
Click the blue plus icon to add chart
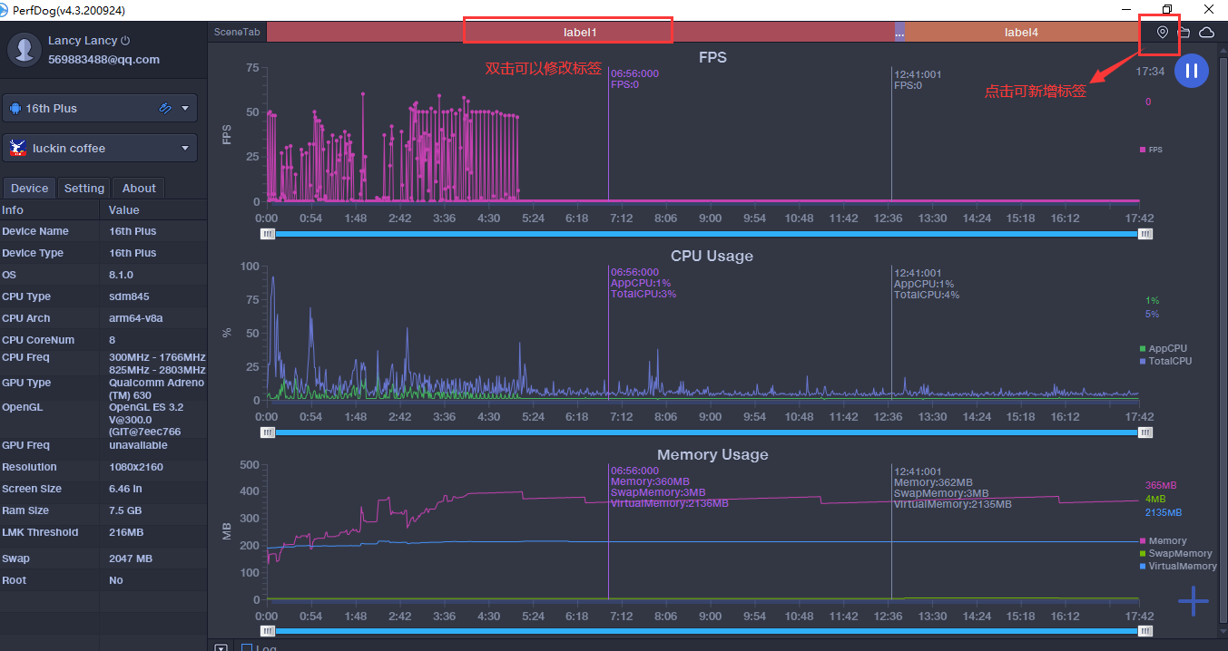click(x=1193, y=600)
